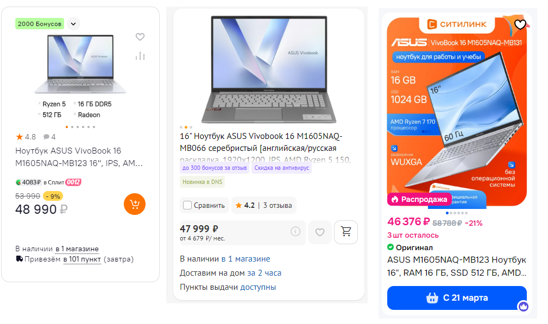This screenshot has width=548, height=324.
Task: Click the round purple badge icon
Action: 523,306
